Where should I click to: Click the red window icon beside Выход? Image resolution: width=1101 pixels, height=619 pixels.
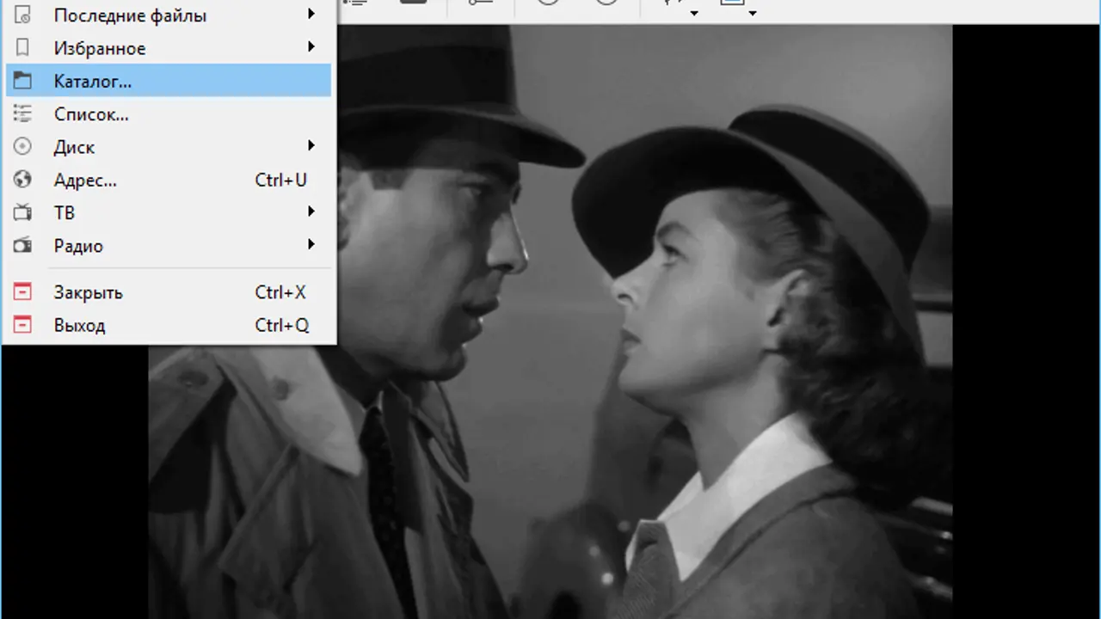[22, 325]
